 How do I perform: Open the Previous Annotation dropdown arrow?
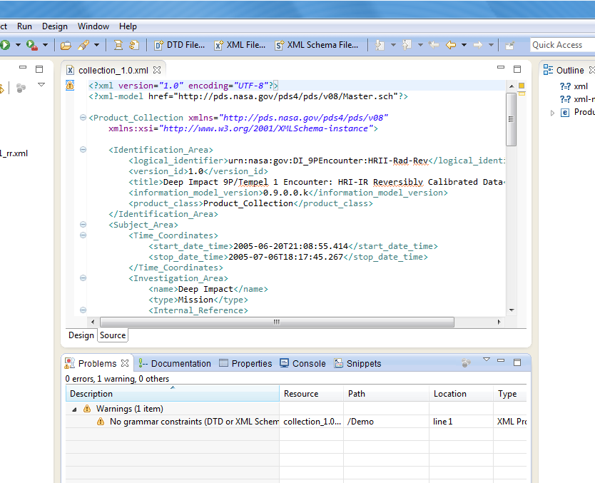coord(420,45)
